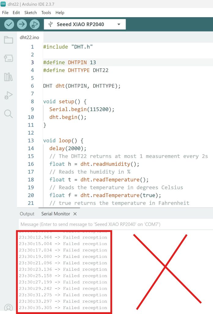The width and height of the screenshot is (213, 314).
Task: Click the Reads the humidity comment
Action: coord(90,172)
